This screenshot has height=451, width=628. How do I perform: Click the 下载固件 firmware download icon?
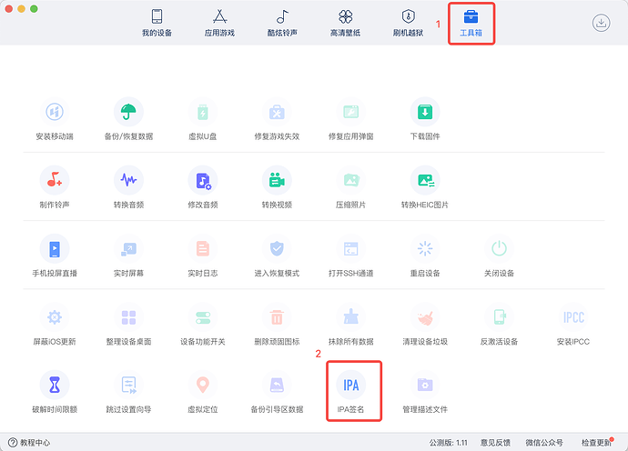click(425, 112)
